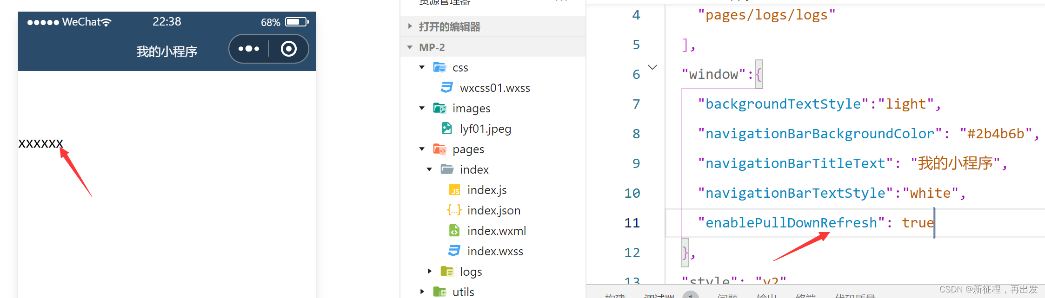Click the "light" value on line 7
The image size is (1045, 298).
(906, 104)
